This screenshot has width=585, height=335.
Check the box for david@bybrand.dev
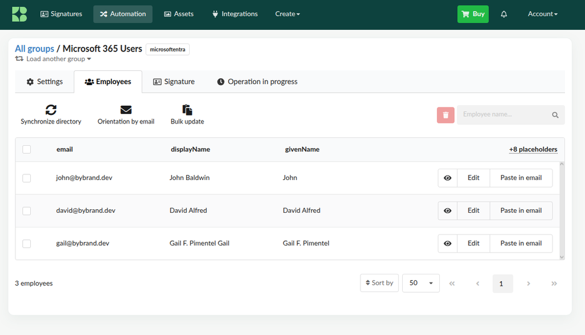[x=26, y=211]
